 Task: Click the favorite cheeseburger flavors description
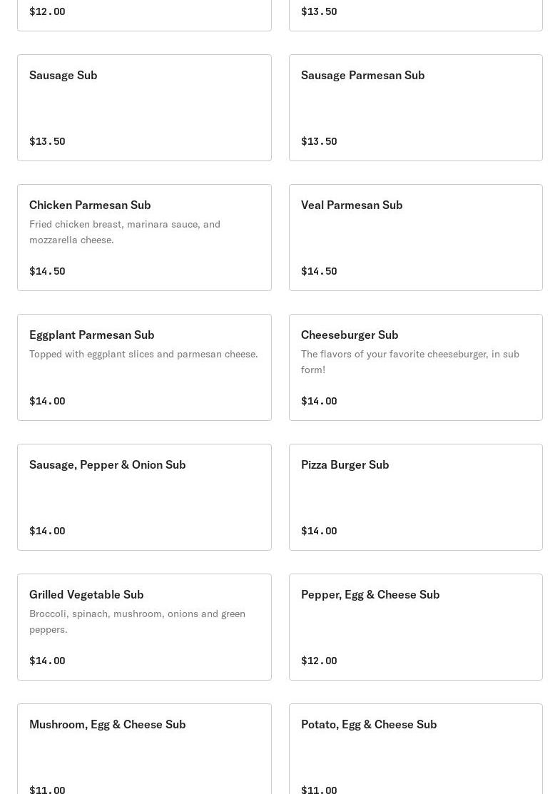point(409,362)
